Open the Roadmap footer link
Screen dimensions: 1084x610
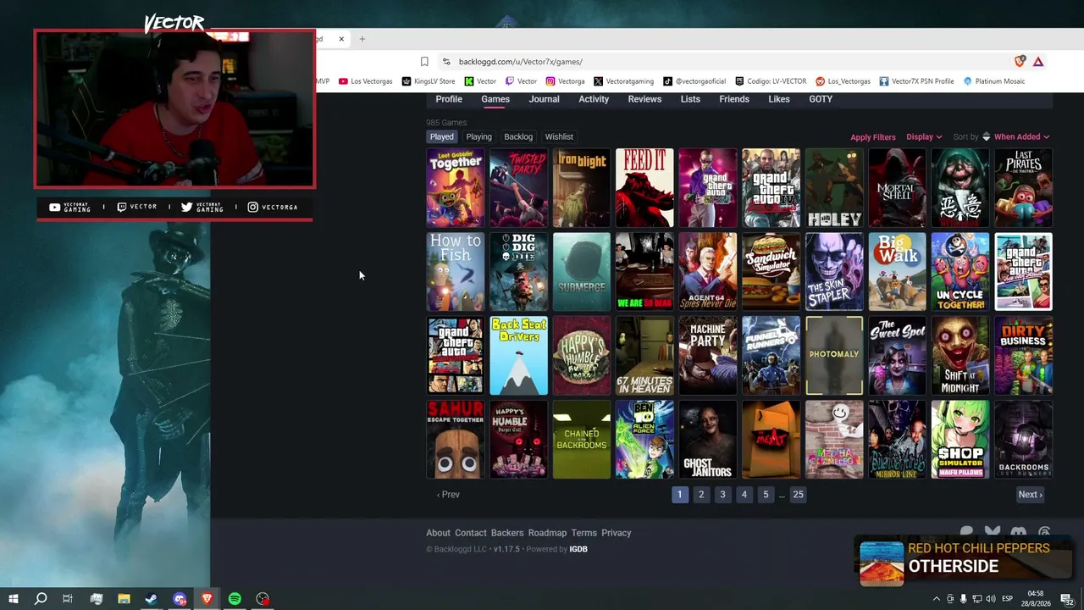(x=547, y=533)
